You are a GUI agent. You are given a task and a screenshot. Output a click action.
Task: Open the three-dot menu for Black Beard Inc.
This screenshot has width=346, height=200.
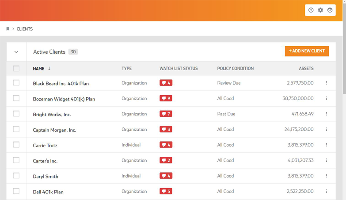327,83
